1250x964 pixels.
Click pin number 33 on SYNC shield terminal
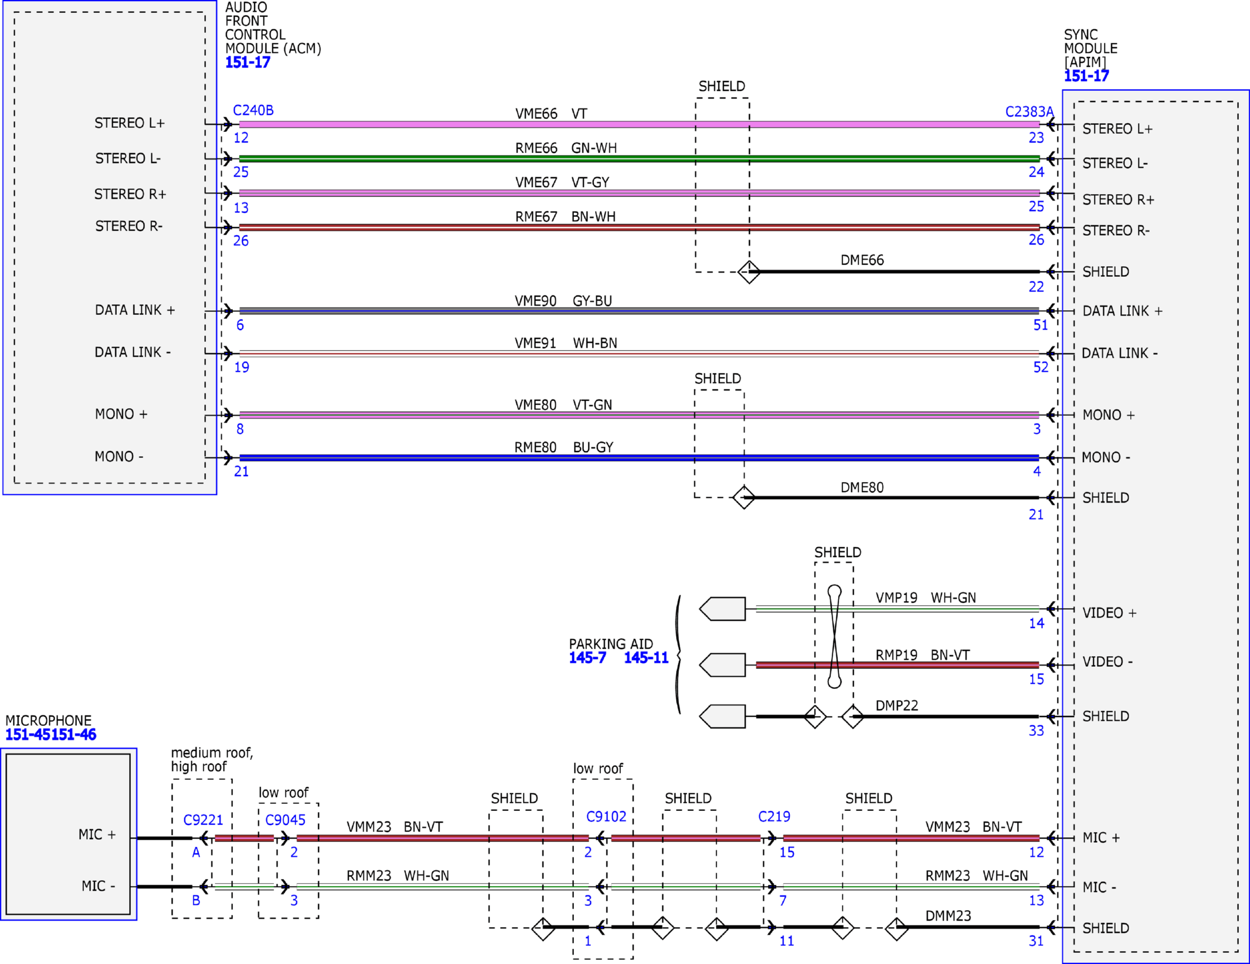[x=1036, y=731]
